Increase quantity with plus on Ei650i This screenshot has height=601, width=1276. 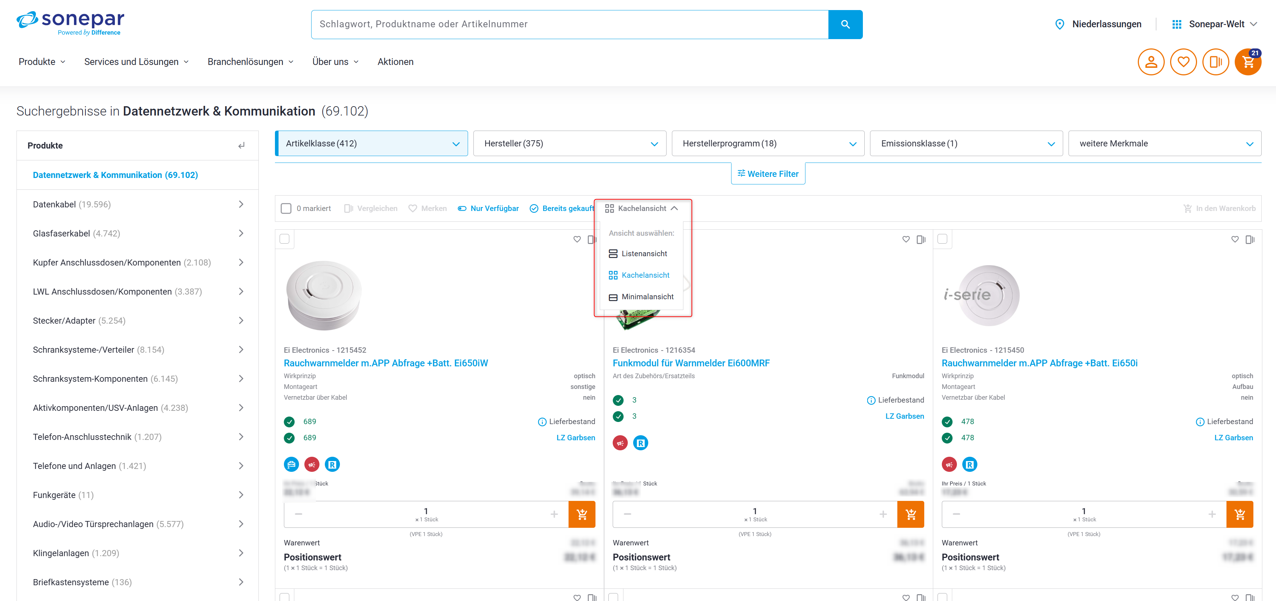tap(1212, 515)
